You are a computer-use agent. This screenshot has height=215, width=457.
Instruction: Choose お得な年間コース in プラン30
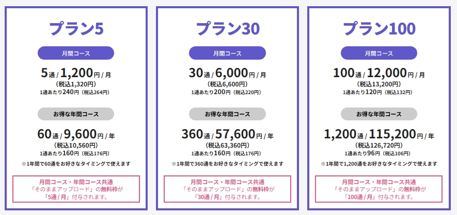pos(227,114)
